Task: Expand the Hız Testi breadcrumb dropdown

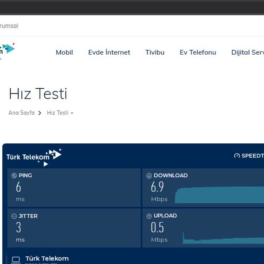Action: tap(72, 113)
